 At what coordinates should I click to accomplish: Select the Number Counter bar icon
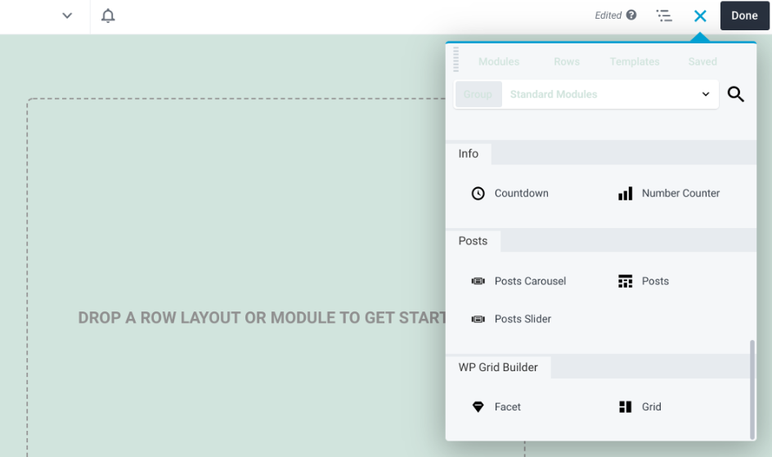coord(626,193)
